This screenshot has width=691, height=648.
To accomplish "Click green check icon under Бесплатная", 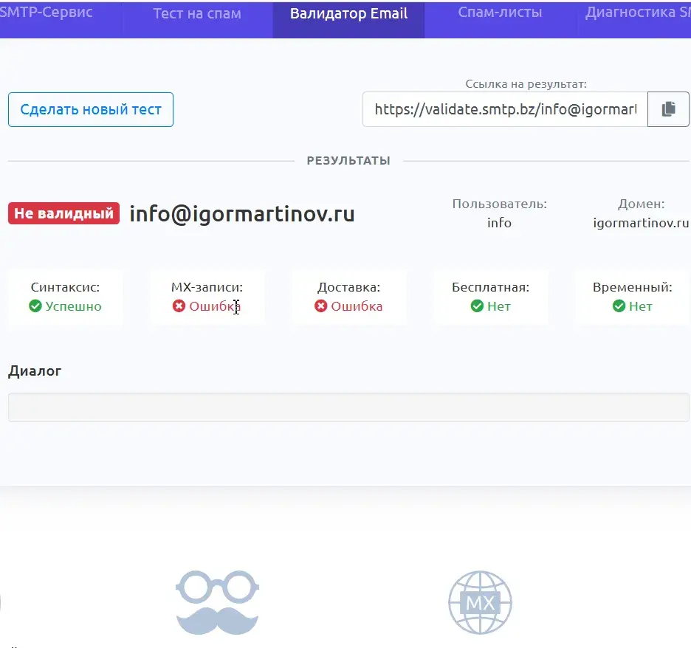I will 477,306.
